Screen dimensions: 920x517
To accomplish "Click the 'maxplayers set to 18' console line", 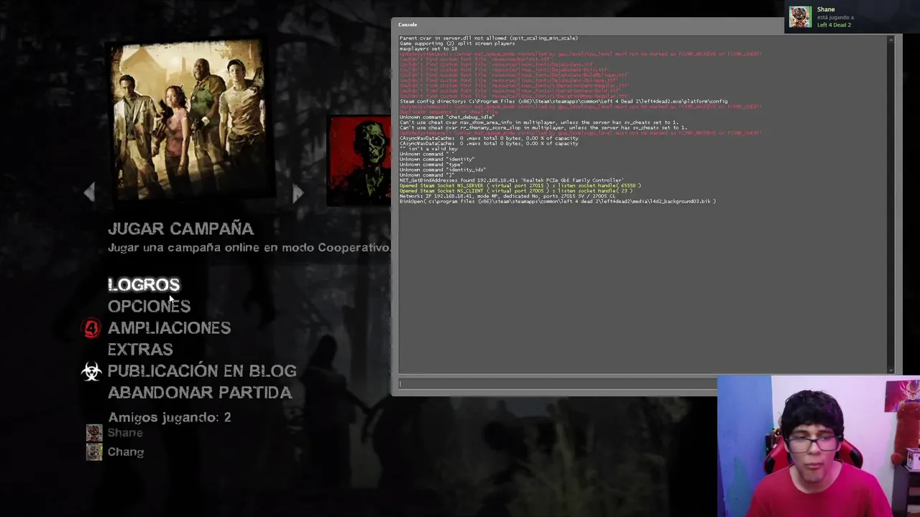I will (x=428, y=49).
